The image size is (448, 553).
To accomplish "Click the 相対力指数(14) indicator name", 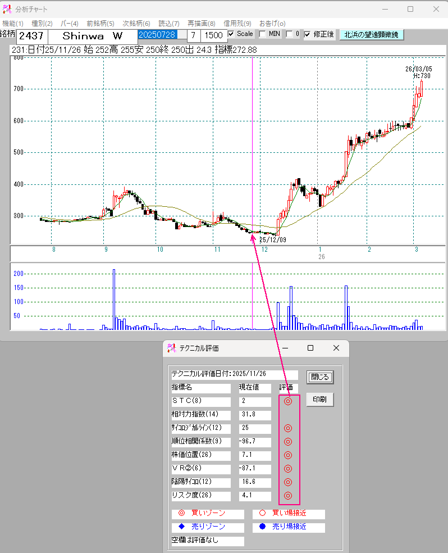I will coord(201,415).
